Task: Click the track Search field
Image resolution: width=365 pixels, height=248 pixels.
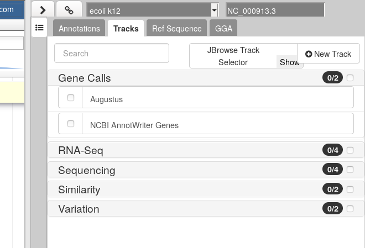Action: point(112,53)
